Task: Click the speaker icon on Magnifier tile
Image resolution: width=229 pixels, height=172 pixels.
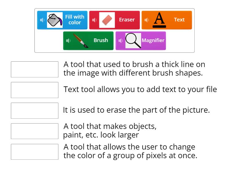Action: point(120,40)
